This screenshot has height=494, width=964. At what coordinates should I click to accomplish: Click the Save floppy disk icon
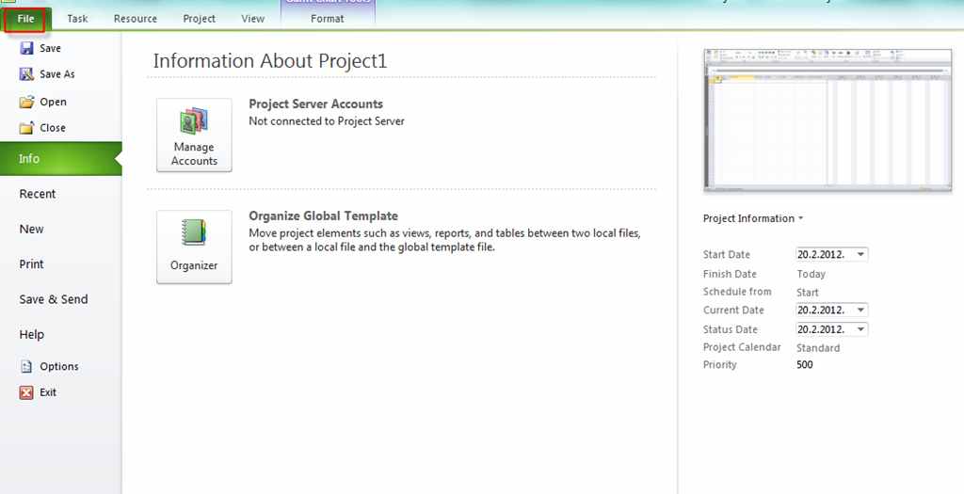point(26,48)
